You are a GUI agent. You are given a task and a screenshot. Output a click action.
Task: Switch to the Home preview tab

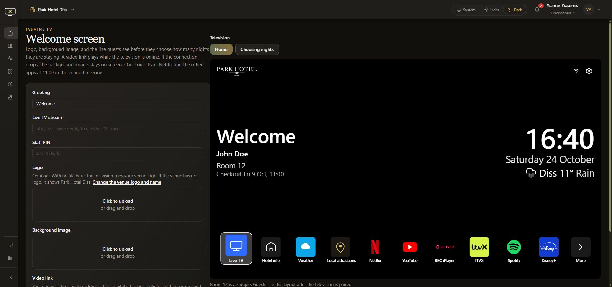[x=221, y=49]
